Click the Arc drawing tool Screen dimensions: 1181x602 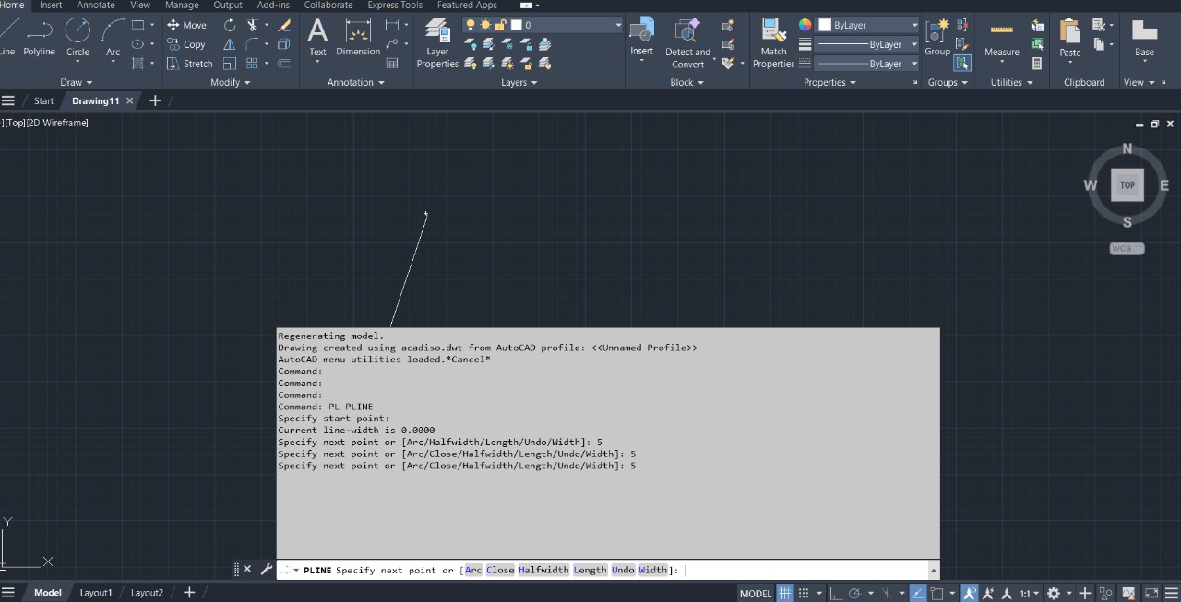click(x=113, y=35)
